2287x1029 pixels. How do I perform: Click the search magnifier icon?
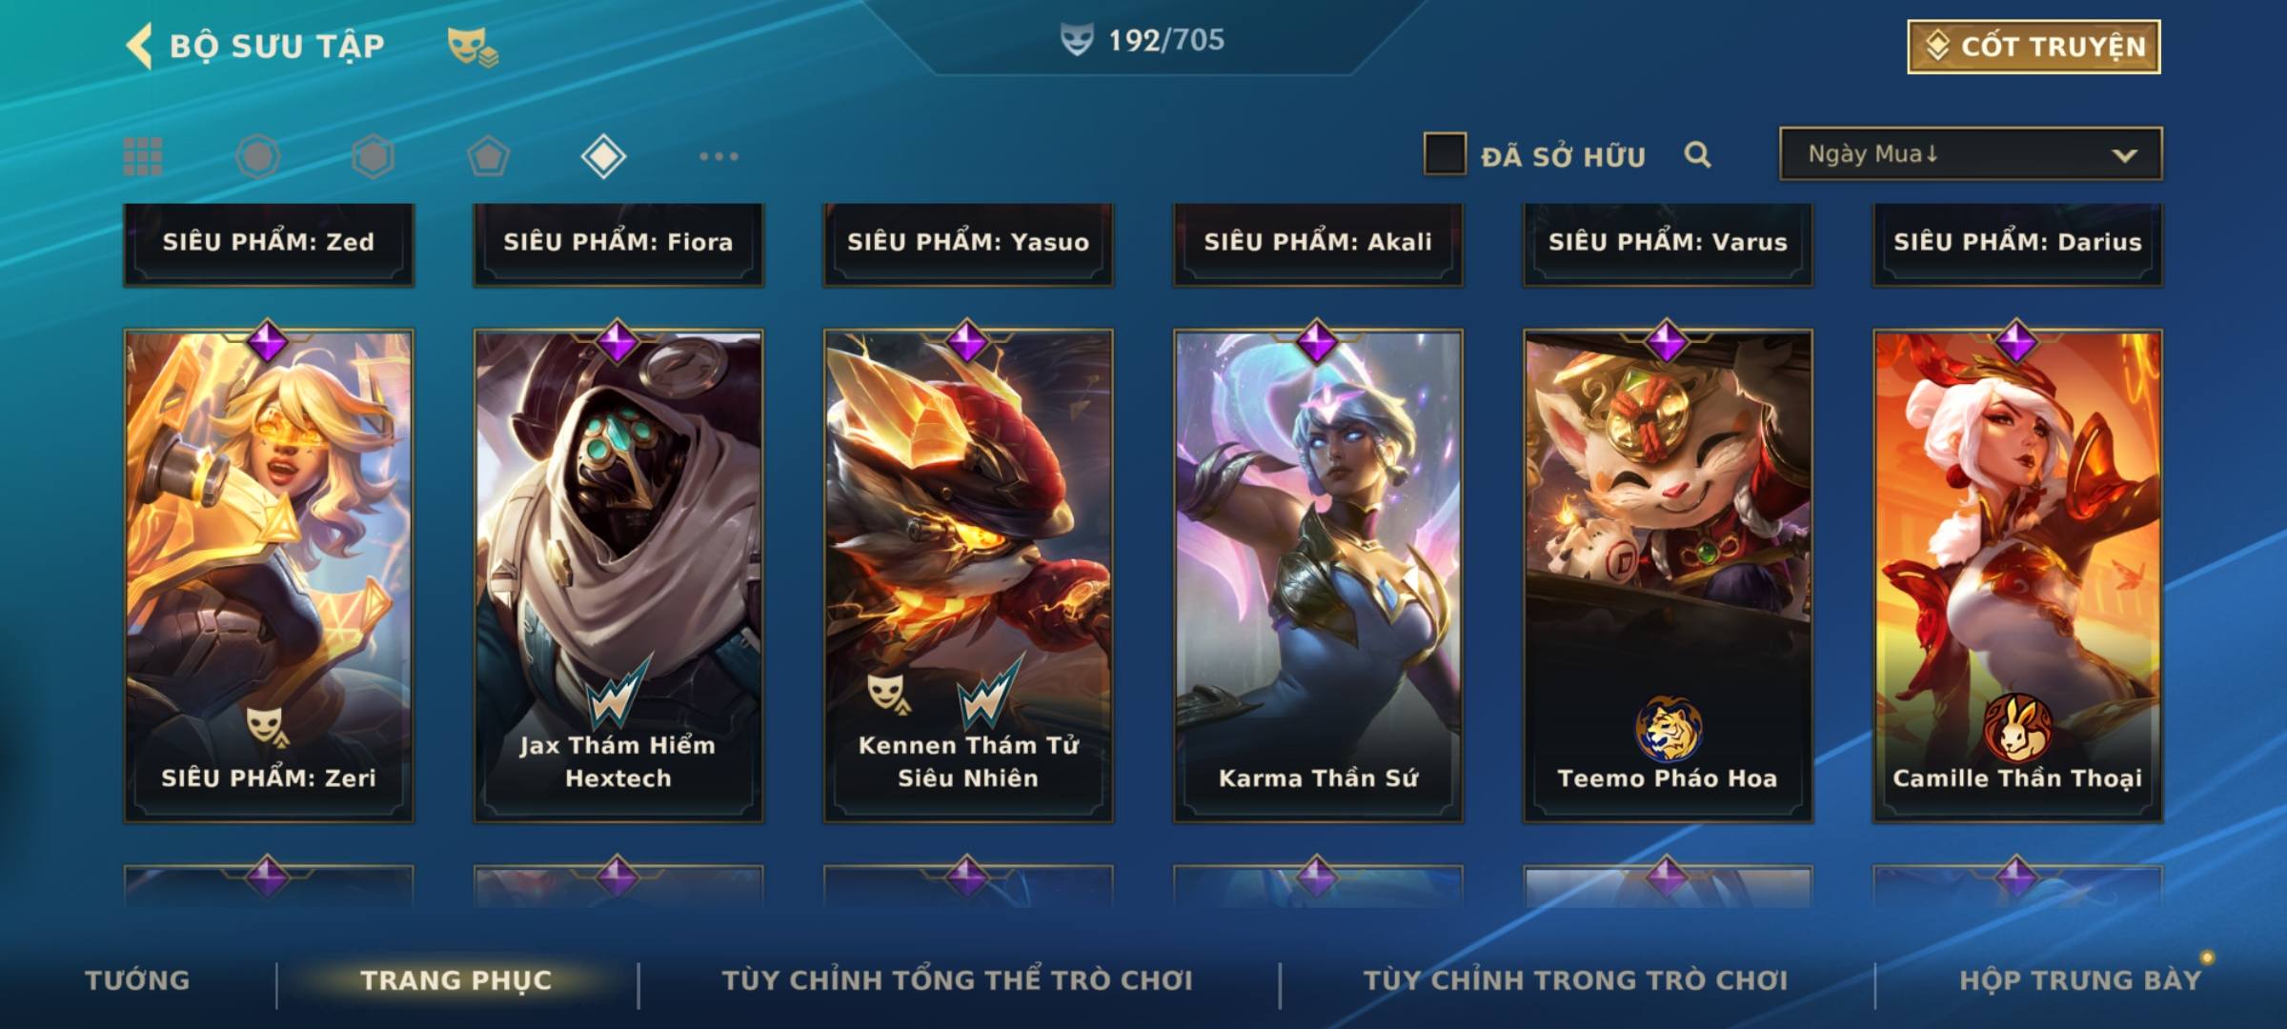(x=1697, y=154)
